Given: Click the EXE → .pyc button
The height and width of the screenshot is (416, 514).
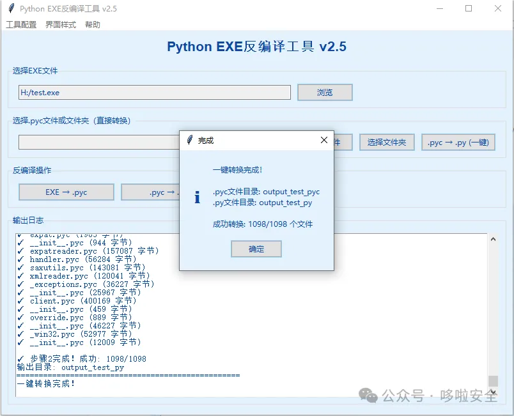Looking at the screenshot, I should [66, 192].
